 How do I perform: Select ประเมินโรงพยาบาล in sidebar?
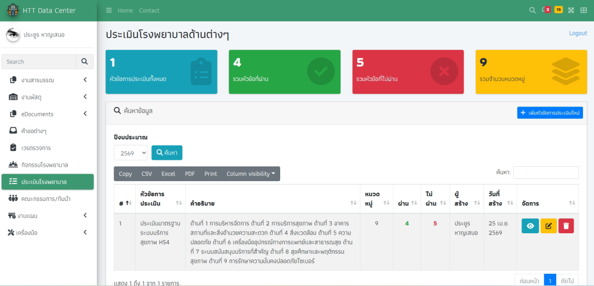pyautogui.click(x=48, y=182)
